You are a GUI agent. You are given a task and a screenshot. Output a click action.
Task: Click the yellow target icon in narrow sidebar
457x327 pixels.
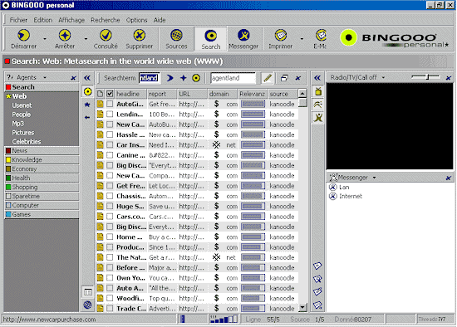[87, 92]
